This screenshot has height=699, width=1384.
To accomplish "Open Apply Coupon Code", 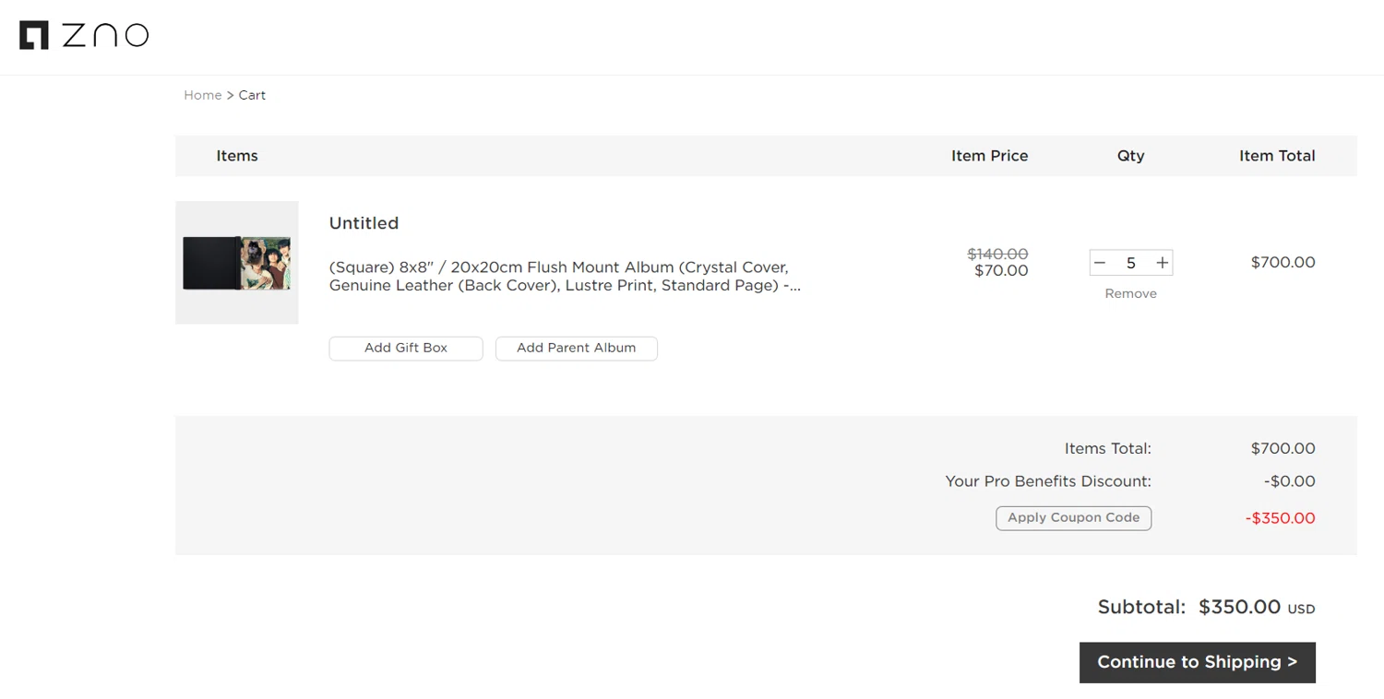I will (1073, 517).
